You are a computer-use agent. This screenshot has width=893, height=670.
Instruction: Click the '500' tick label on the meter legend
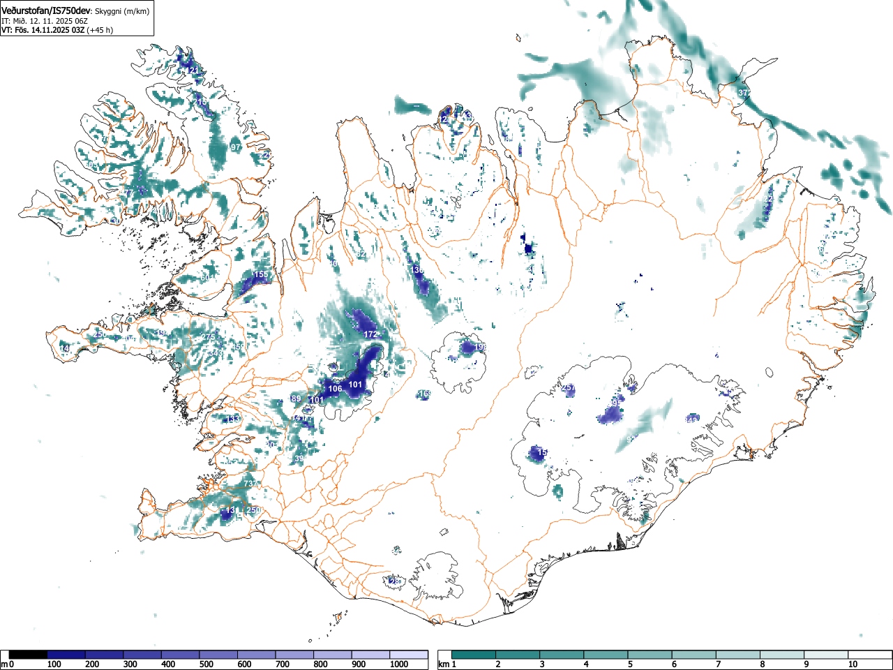pyautogui.click(x=206, y=664)
